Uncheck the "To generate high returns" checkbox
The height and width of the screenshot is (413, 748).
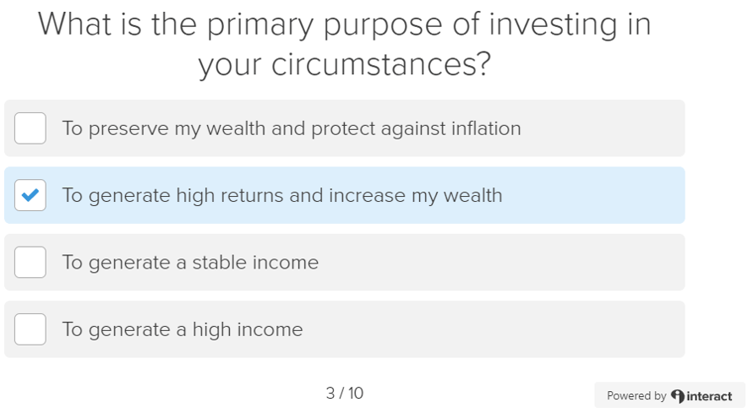[30, 195]
